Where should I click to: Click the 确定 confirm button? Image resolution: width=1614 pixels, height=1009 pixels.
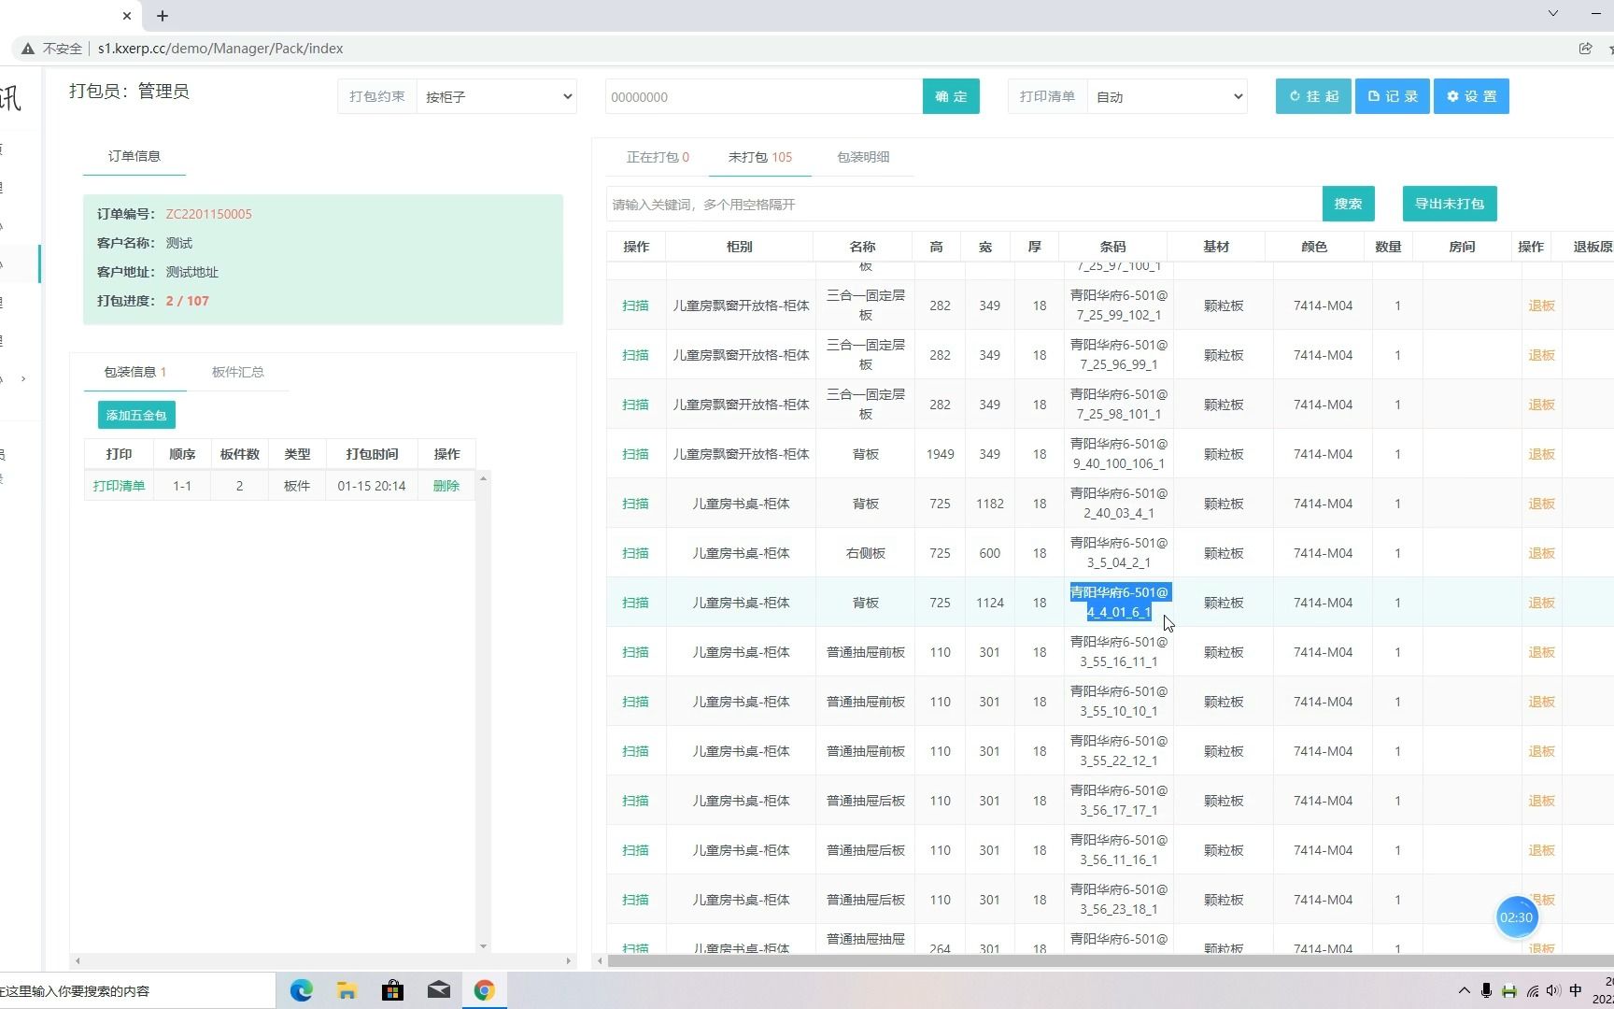pyautogui.click(x=951, y=96)
